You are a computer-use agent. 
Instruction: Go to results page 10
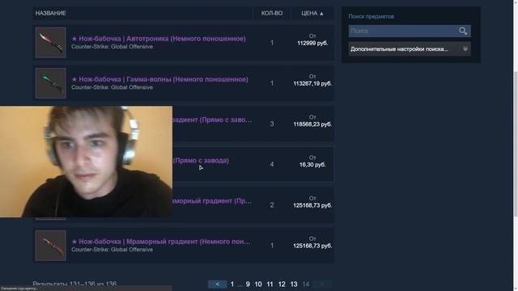click(258, 284)
